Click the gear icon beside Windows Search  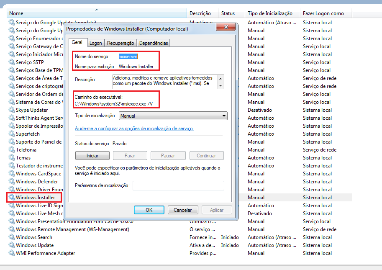pyautogui.click(x=11, y=237)
